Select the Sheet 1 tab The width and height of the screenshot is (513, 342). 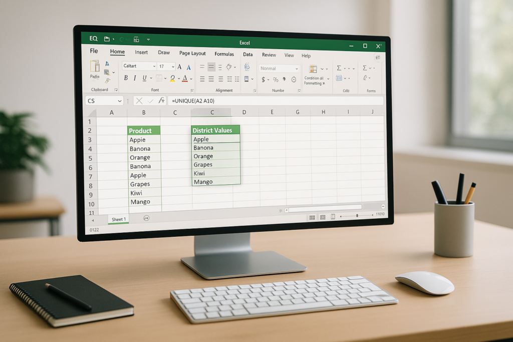coord(118,219)
